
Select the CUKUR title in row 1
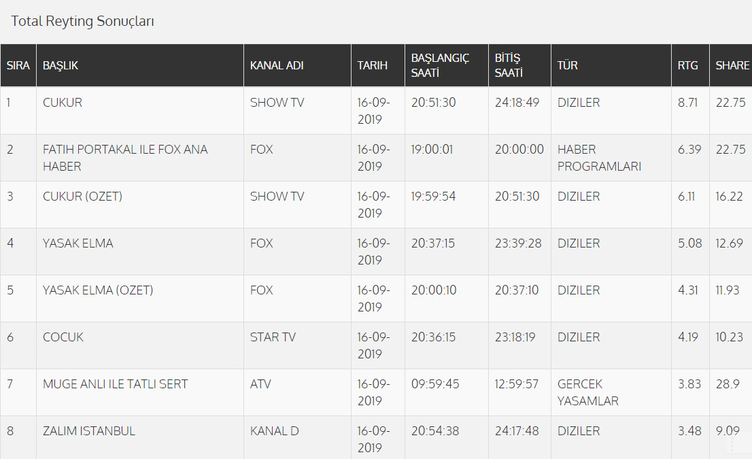pos(63,103)
